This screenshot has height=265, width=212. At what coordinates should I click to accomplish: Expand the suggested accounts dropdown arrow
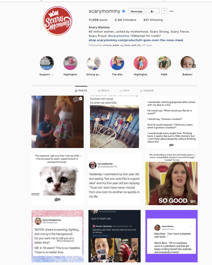[164, 11]
